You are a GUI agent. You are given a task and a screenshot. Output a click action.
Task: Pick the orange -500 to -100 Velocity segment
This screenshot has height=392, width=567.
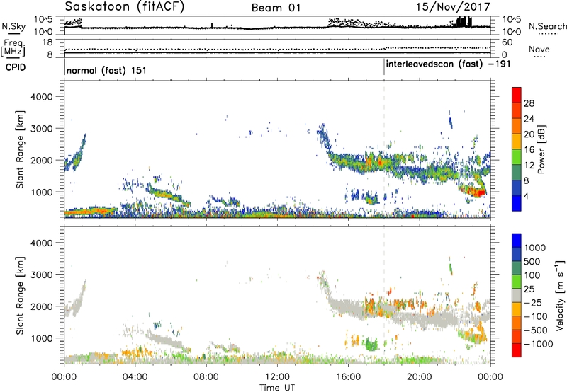517,323
